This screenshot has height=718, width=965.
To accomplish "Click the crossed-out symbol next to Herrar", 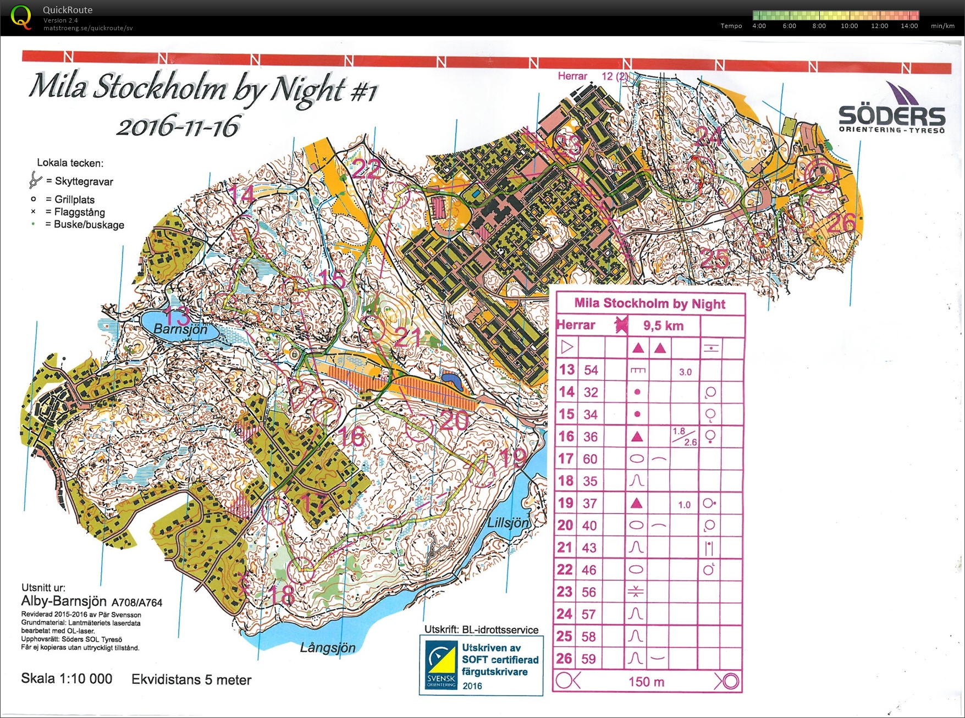I will point(621,325).
